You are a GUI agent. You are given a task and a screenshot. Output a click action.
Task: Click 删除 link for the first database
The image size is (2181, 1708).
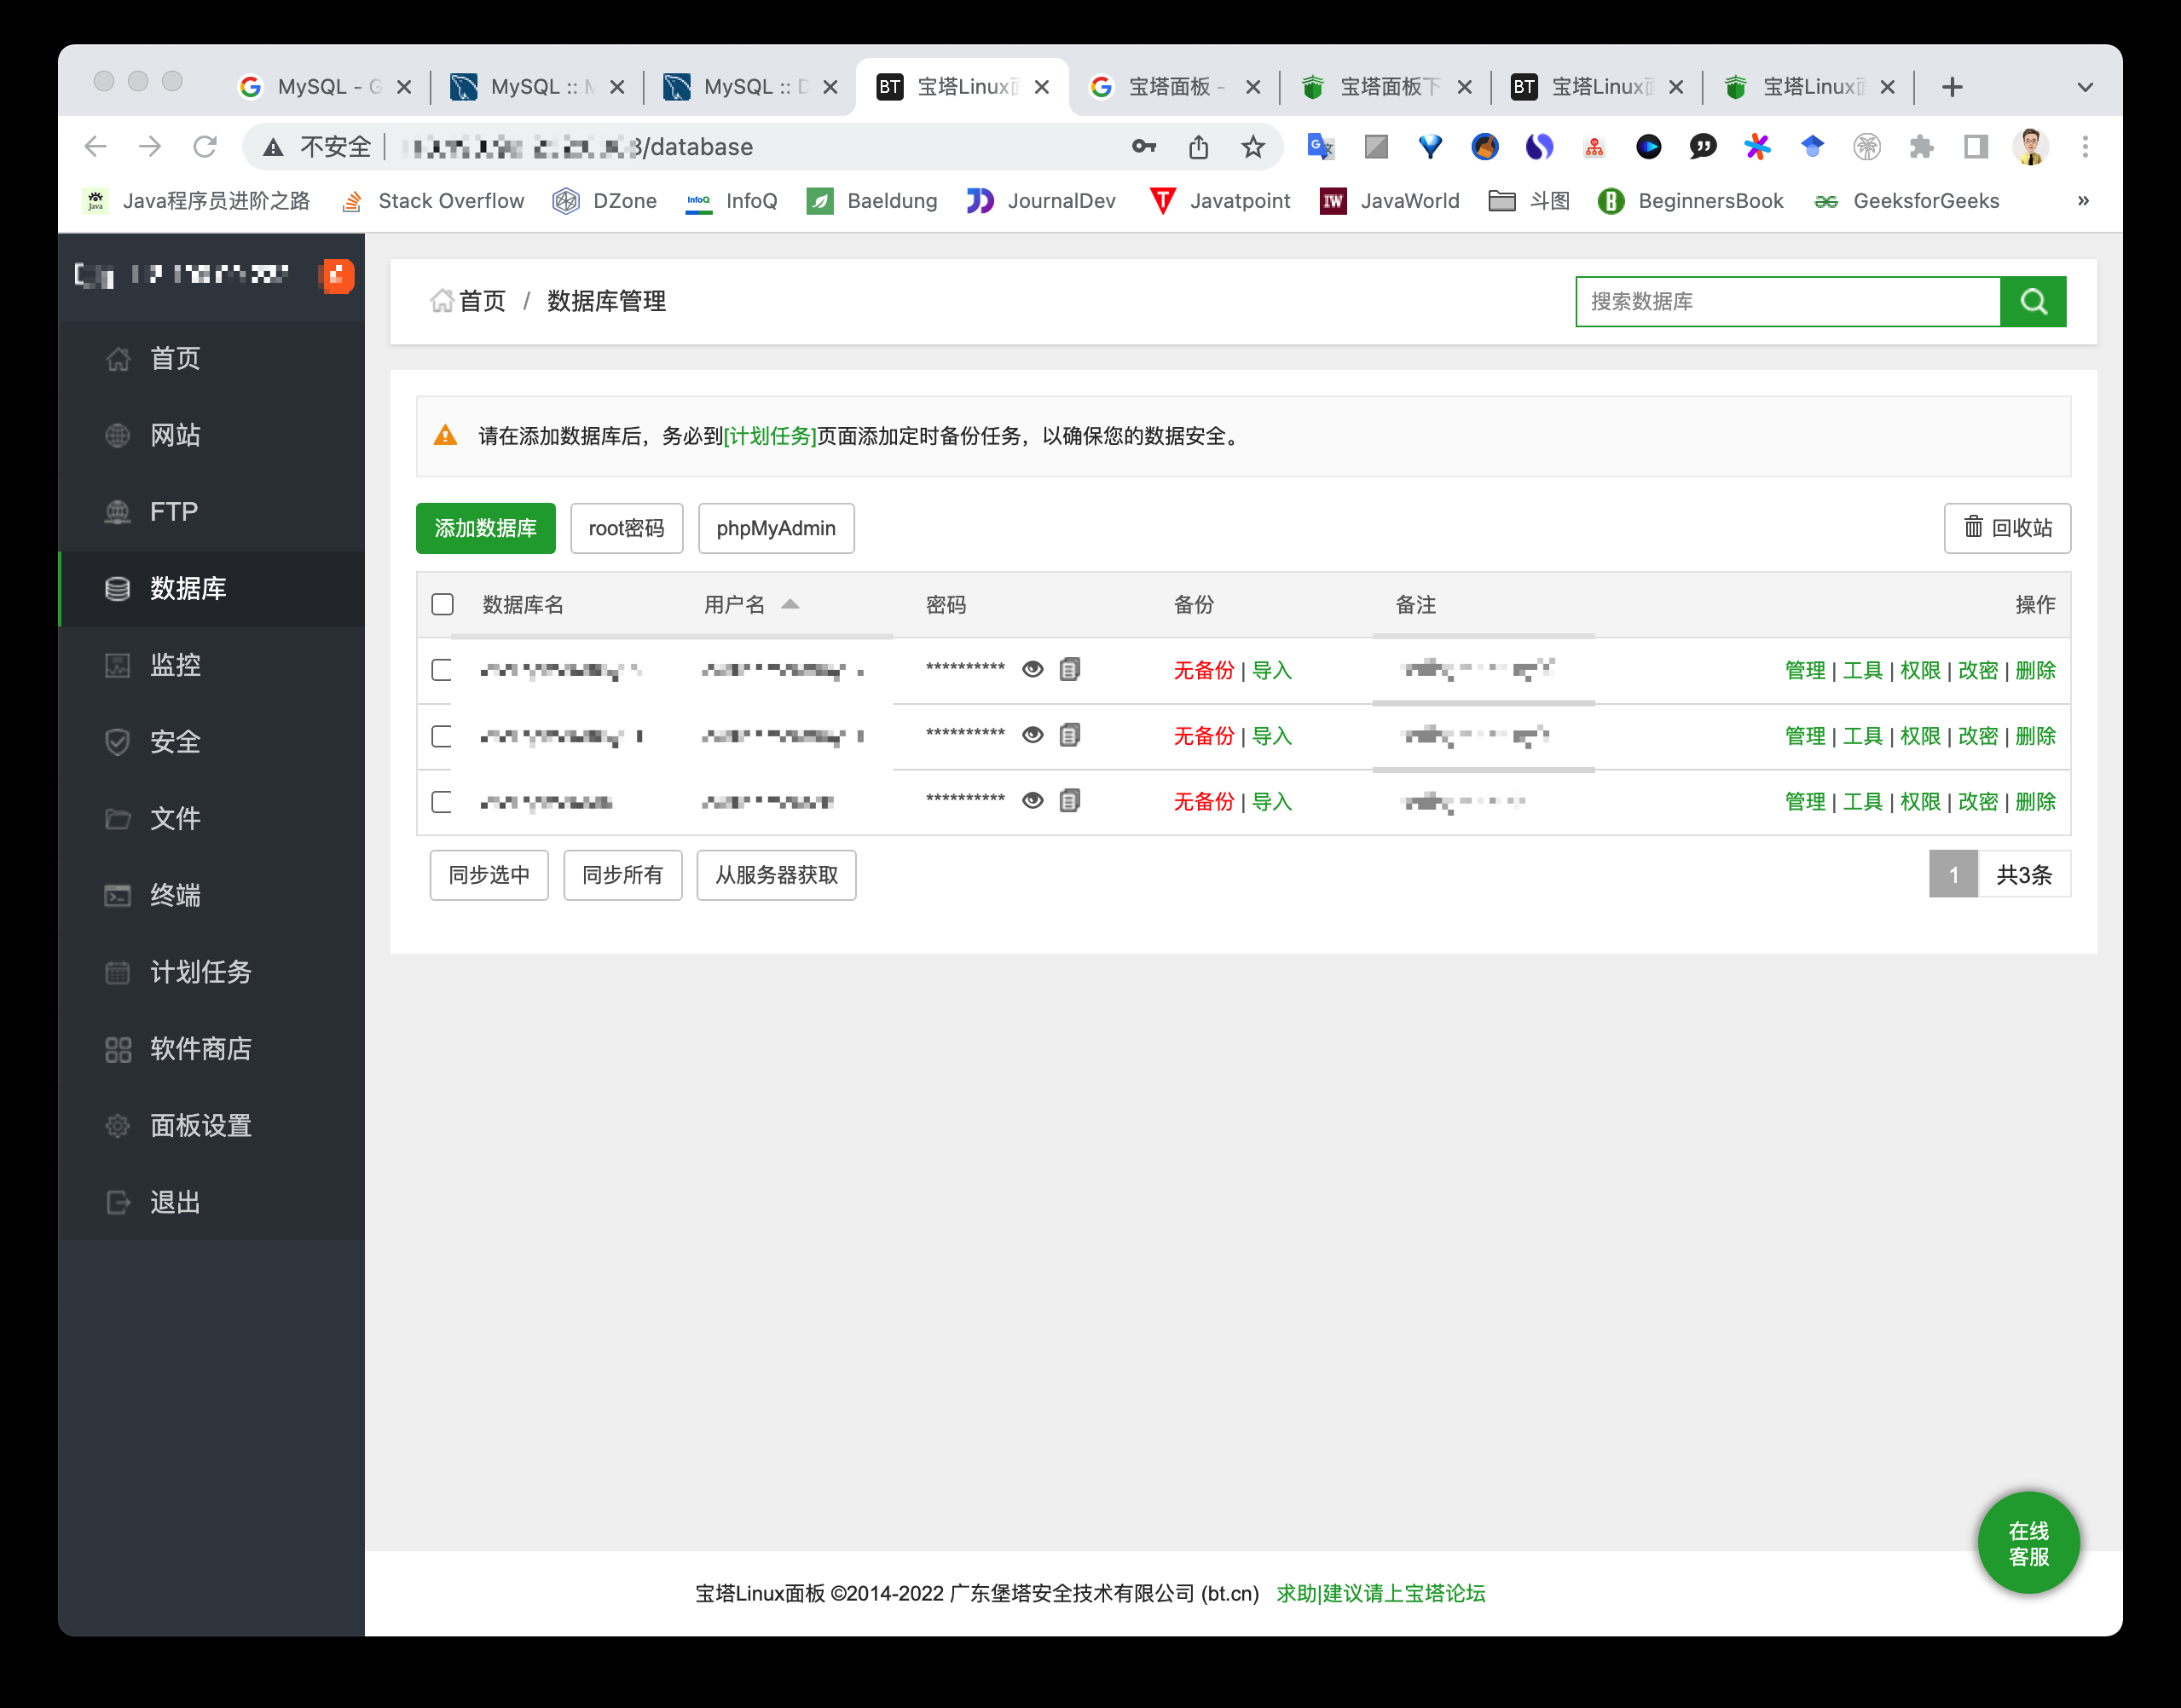(x=2035, y=670)
